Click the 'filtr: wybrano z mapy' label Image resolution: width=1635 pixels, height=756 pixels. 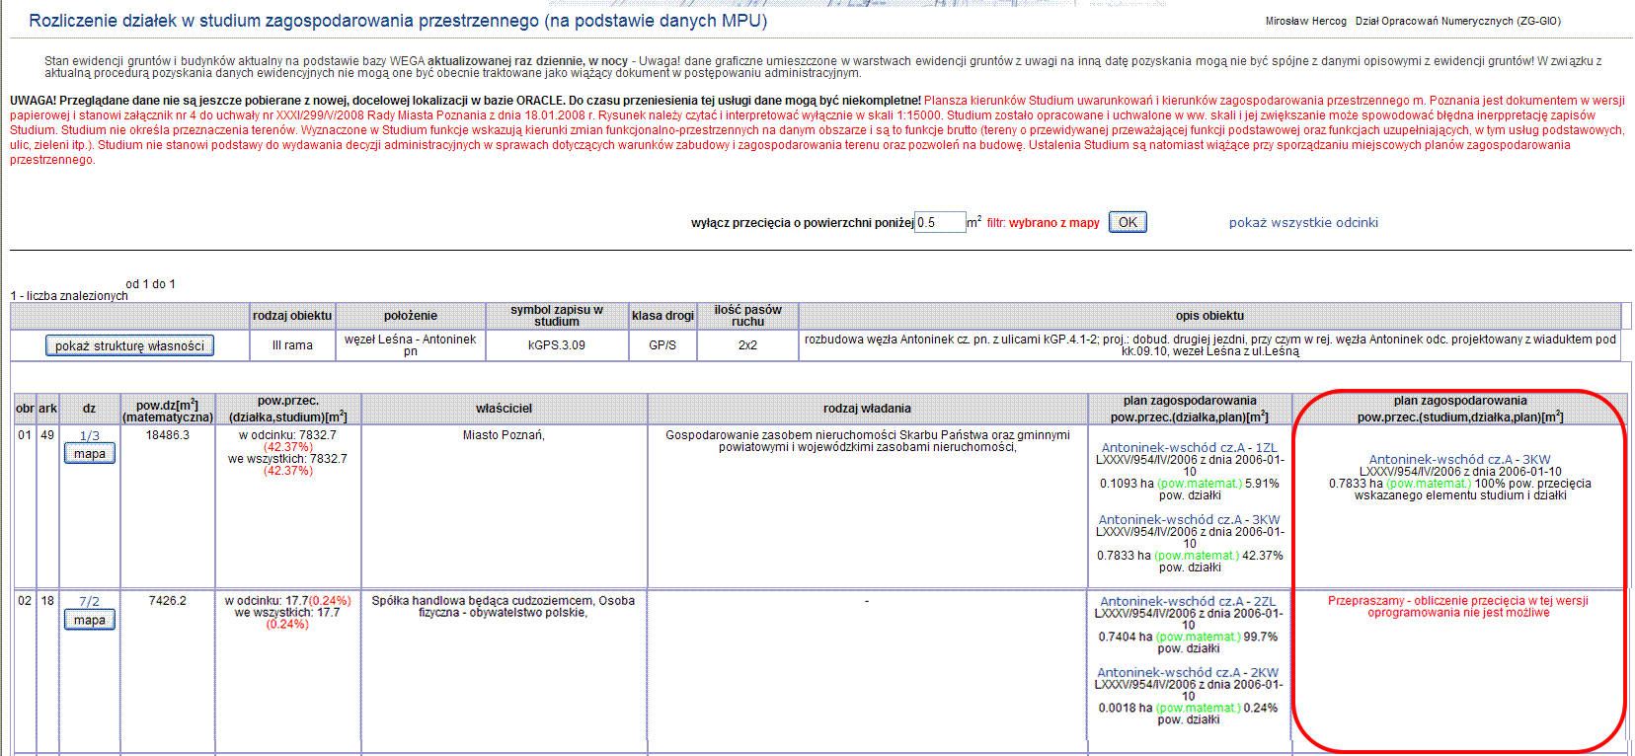[x=1043, y=223]
